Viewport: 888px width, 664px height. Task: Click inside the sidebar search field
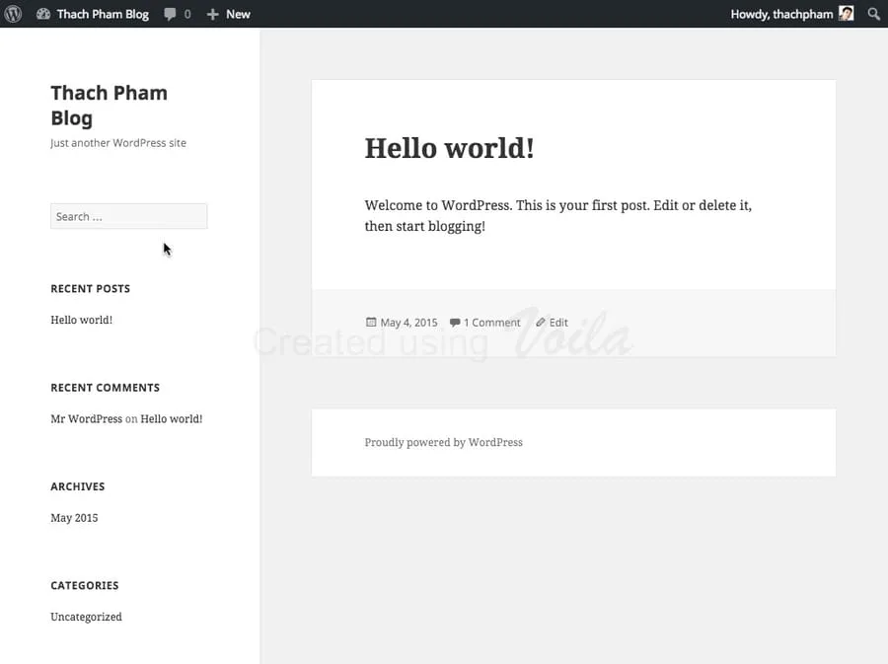point(128,216)
